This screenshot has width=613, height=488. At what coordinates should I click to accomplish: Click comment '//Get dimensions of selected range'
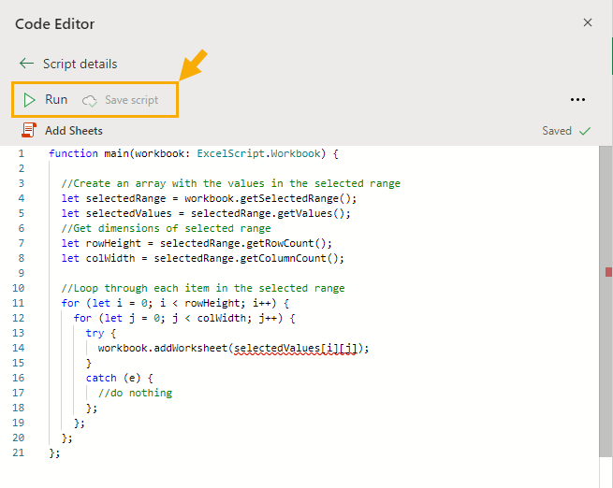(x=166, y=228)
